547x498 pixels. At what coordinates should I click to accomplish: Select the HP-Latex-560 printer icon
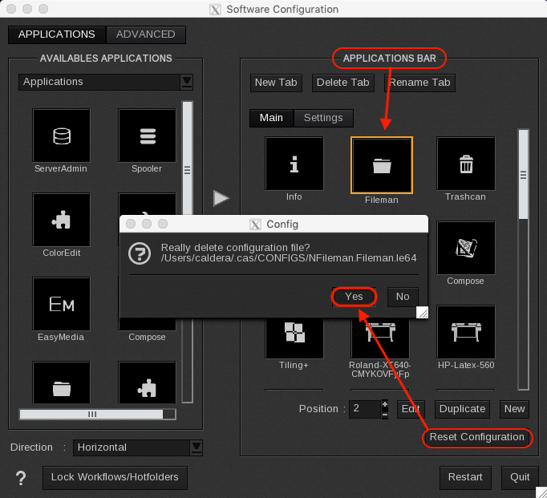click(466, 332)
